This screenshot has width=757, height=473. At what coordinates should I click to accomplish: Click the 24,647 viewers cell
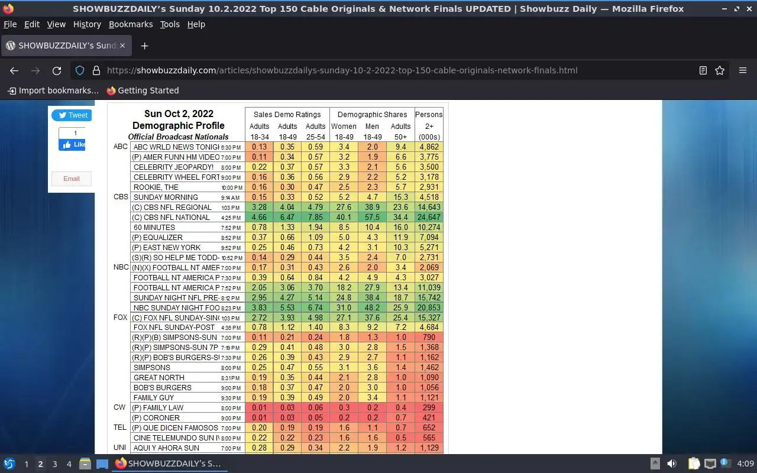coord(429,218)
